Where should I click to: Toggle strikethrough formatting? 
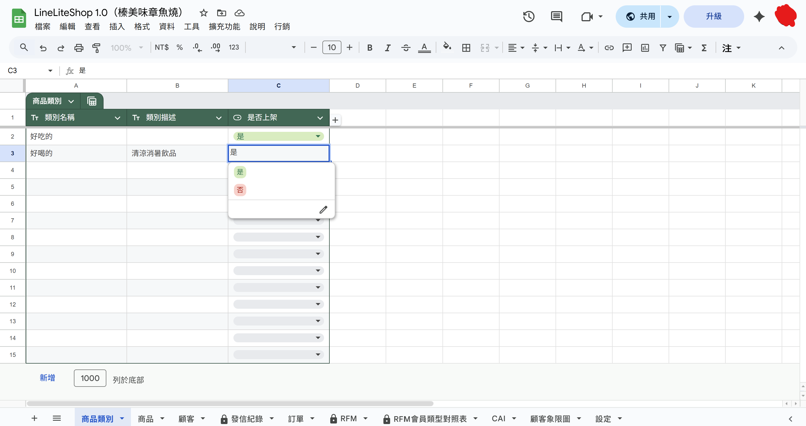(406, 48)
